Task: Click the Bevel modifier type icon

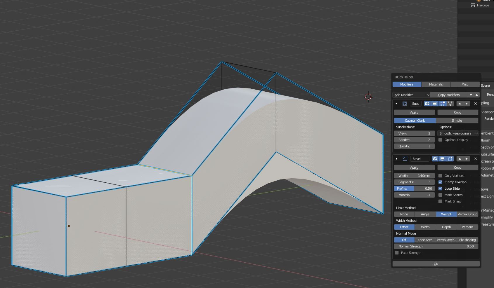Action: point(405,159)
